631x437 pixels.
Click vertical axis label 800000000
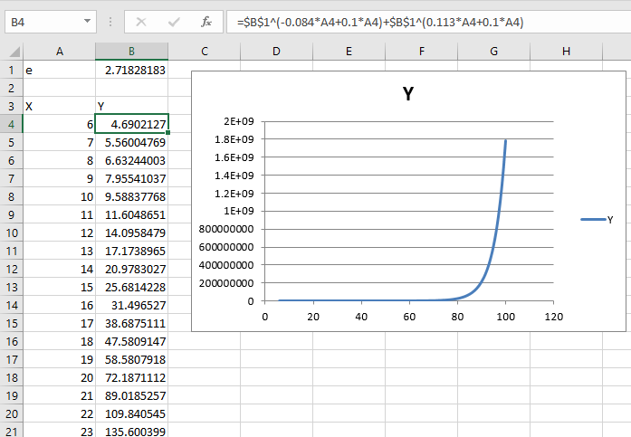(226, 229)
